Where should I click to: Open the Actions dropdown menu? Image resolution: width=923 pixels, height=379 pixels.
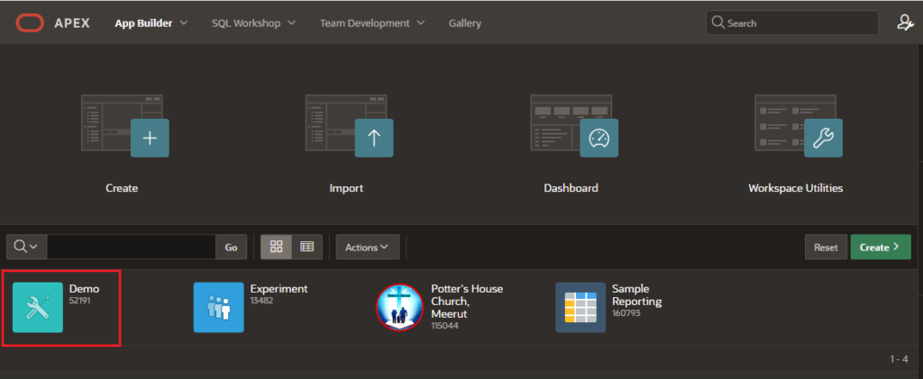pos(367,247)
